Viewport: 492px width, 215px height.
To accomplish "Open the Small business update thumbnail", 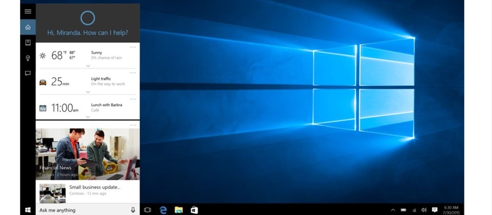I will click(x=52, y=193).
